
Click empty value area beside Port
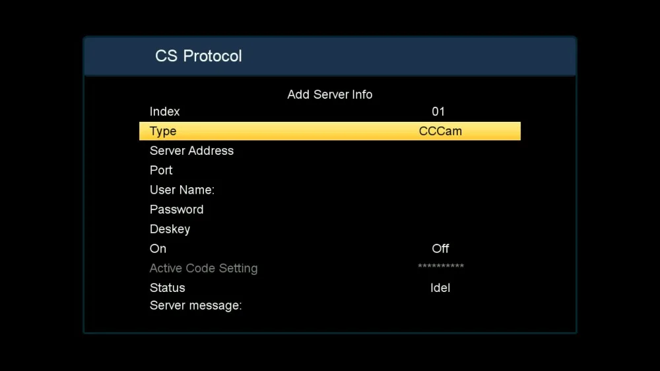pos(440,170)
